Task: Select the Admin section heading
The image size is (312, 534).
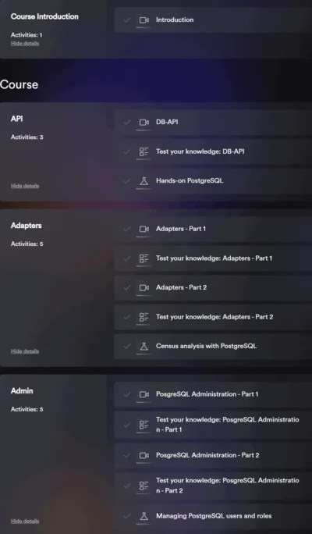Action: point(22,390)
